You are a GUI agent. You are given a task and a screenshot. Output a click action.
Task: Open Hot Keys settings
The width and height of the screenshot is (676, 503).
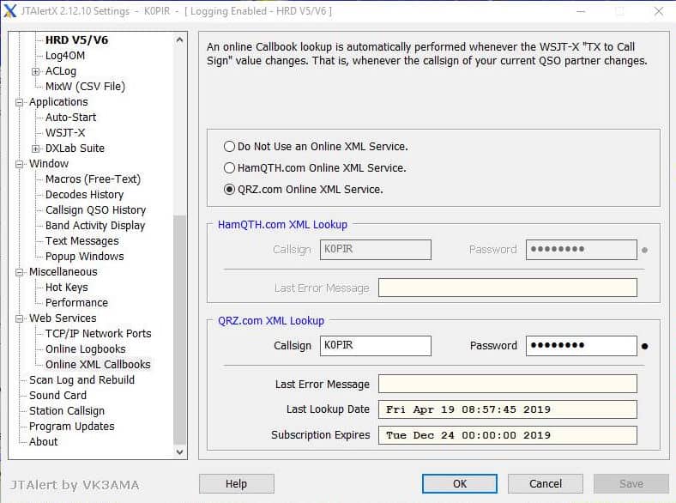(67, 288)
